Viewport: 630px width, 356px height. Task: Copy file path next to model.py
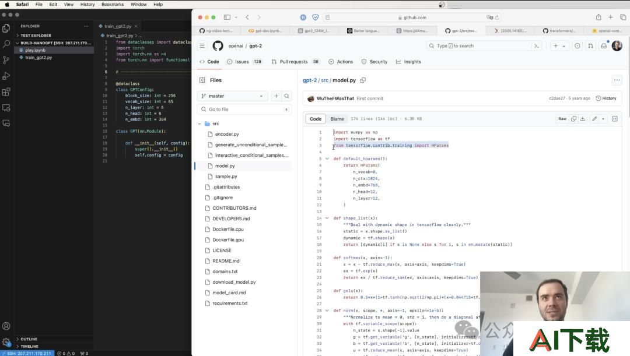[363, 80]
